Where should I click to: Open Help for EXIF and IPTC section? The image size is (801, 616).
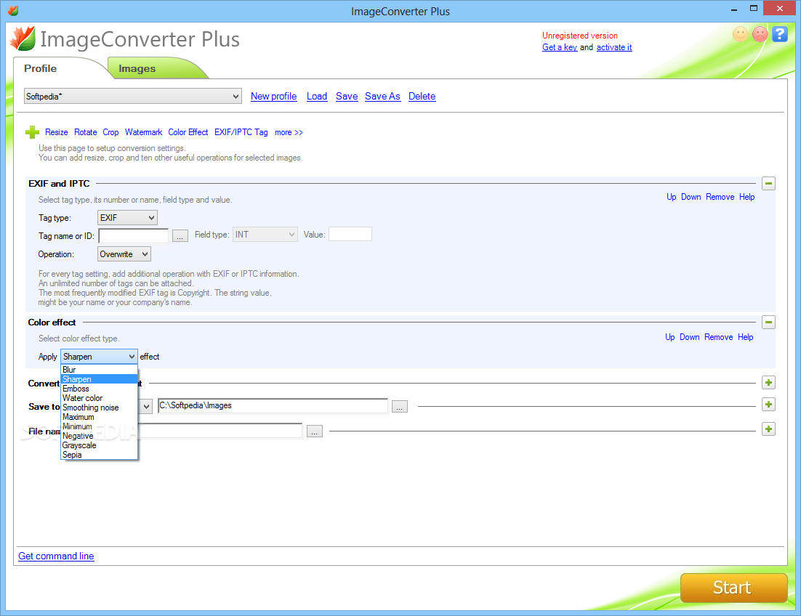click(746, 197)
